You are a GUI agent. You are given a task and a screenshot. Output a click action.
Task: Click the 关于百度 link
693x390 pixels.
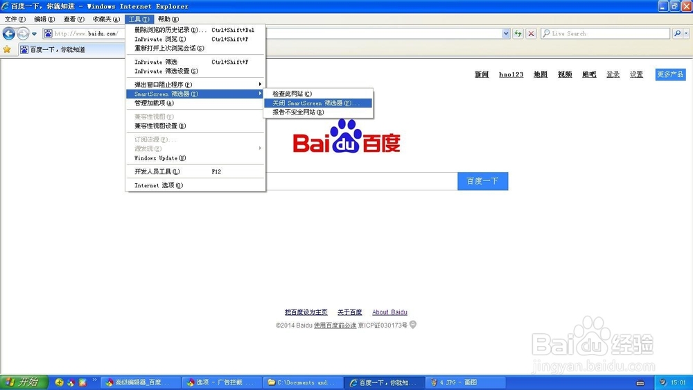(x=349, y=312)
